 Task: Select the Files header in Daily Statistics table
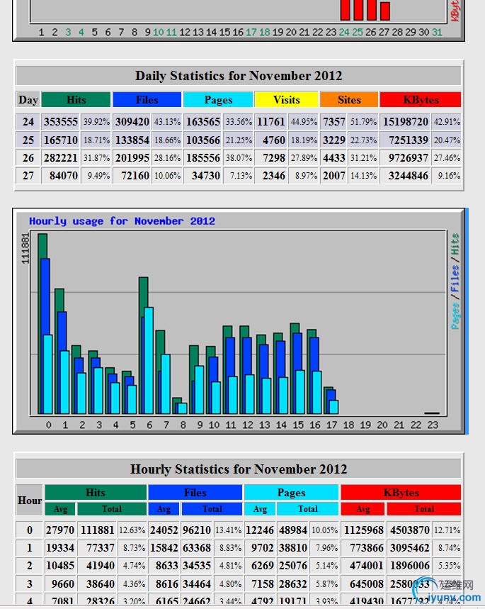click(147, 100)
